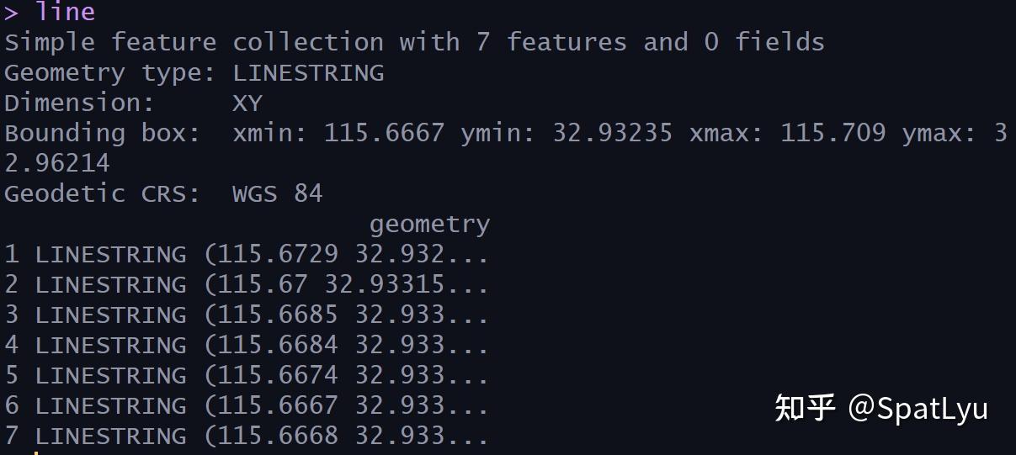1016x455 pixels.
Task: Click the 'Geometry type: LINESTRING' line
Action: tap(194, 73)
